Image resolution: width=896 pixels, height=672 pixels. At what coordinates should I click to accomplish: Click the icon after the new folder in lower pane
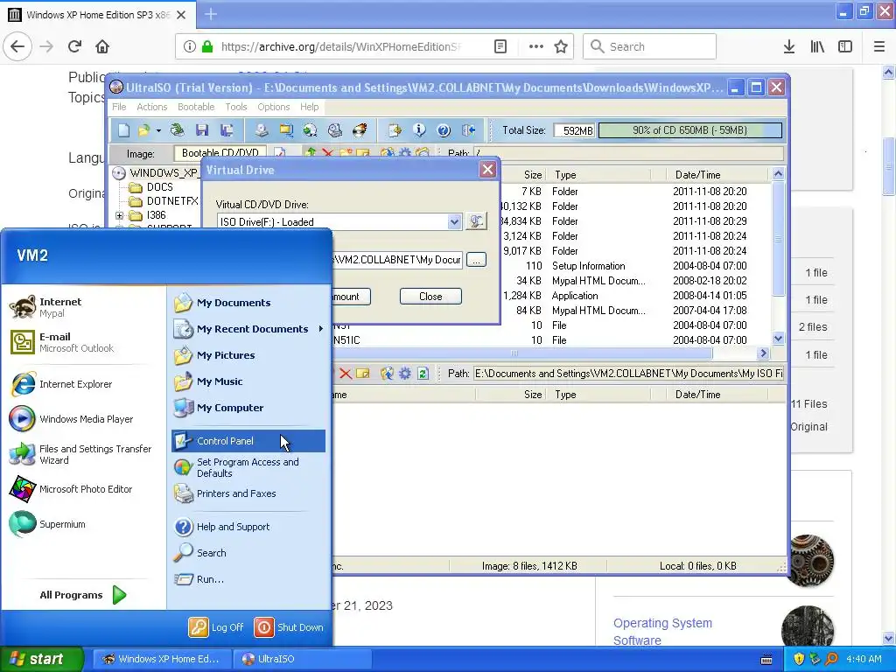coord(387,374)
